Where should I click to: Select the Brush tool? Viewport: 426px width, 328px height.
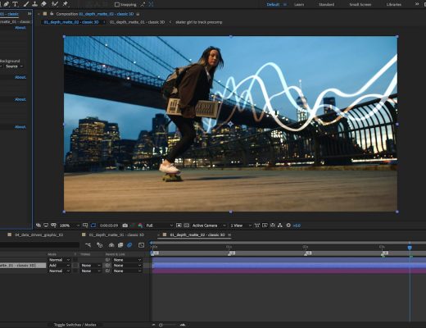coord(26,4)
